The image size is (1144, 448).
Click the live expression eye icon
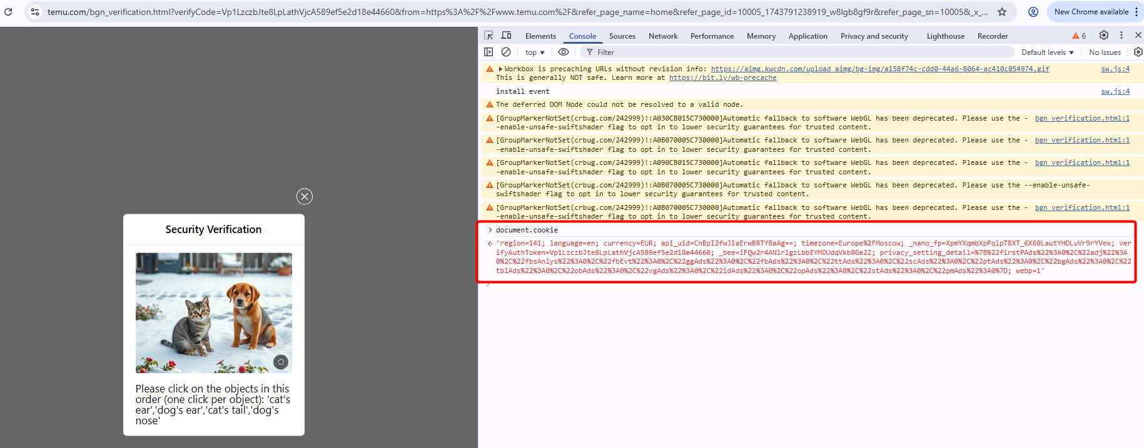[564, 52]
